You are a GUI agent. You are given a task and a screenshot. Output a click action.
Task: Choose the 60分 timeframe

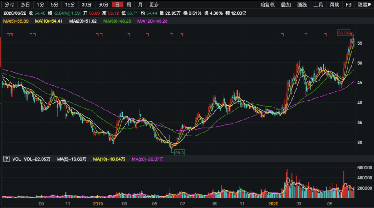(x=103, y=5)
